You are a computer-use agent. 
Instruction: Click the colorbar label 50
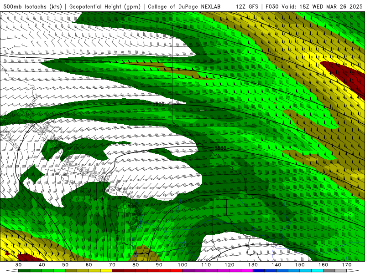point(65,265)
